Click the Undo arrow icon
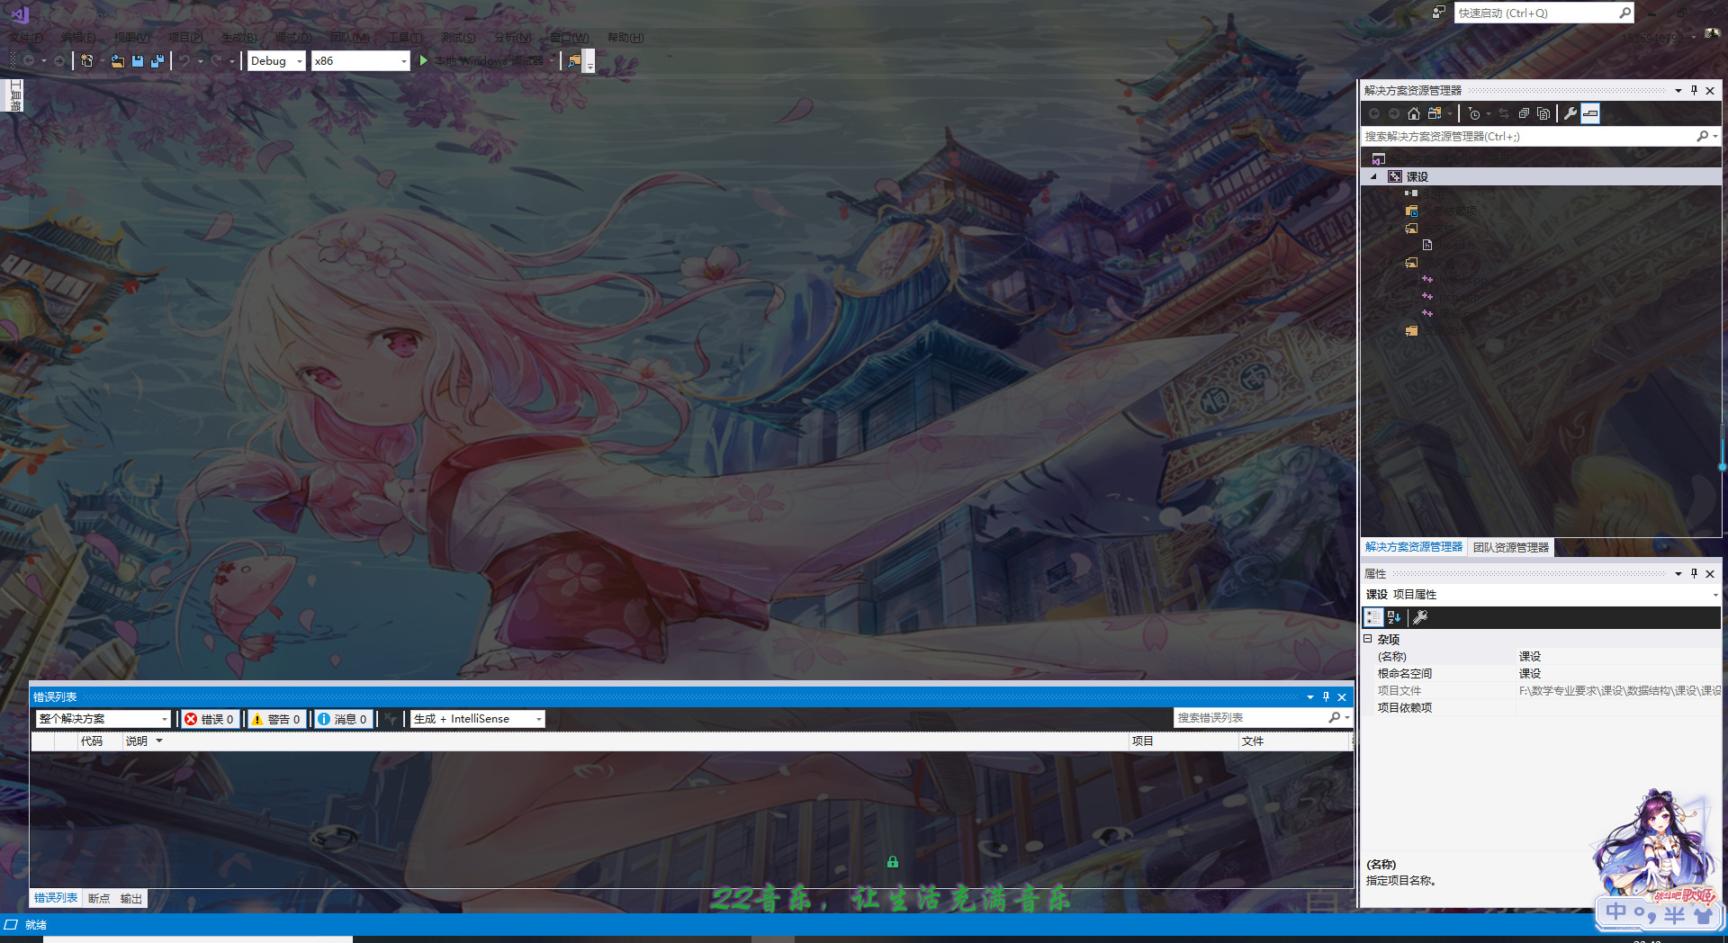Viewport: 1728px width, 943px height. click(184, 61)
